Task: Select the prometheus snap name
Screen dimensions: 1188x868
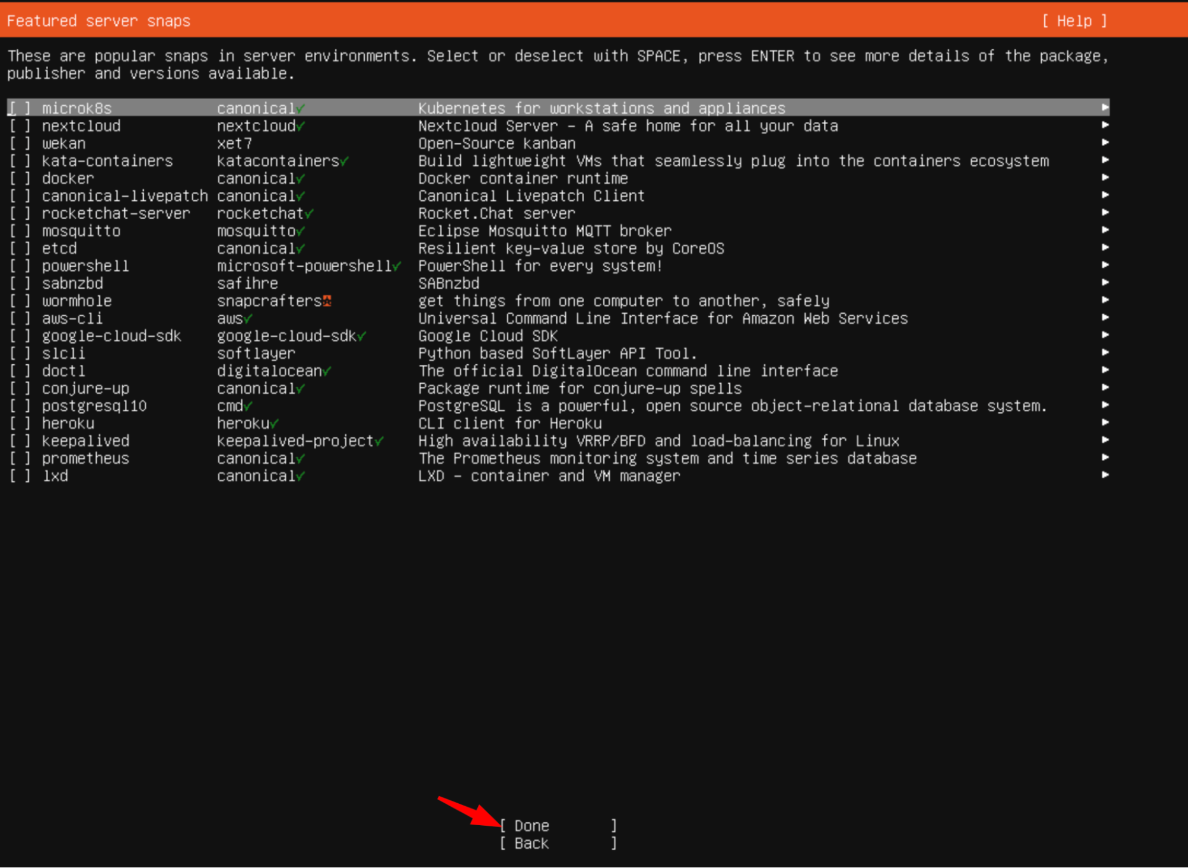Action: pyautogui.click(x=86, y=459)
